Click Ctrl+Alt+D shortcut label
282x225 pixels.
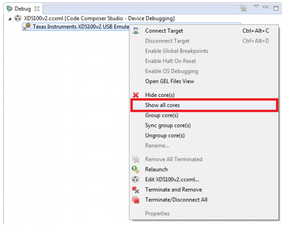click(255, 41)
